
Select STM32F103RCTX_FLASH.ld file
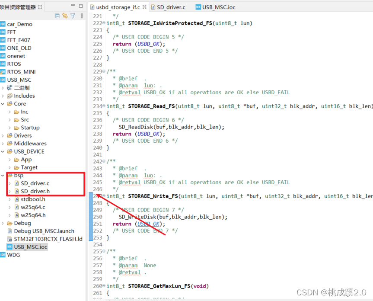[x=48, y=239]
